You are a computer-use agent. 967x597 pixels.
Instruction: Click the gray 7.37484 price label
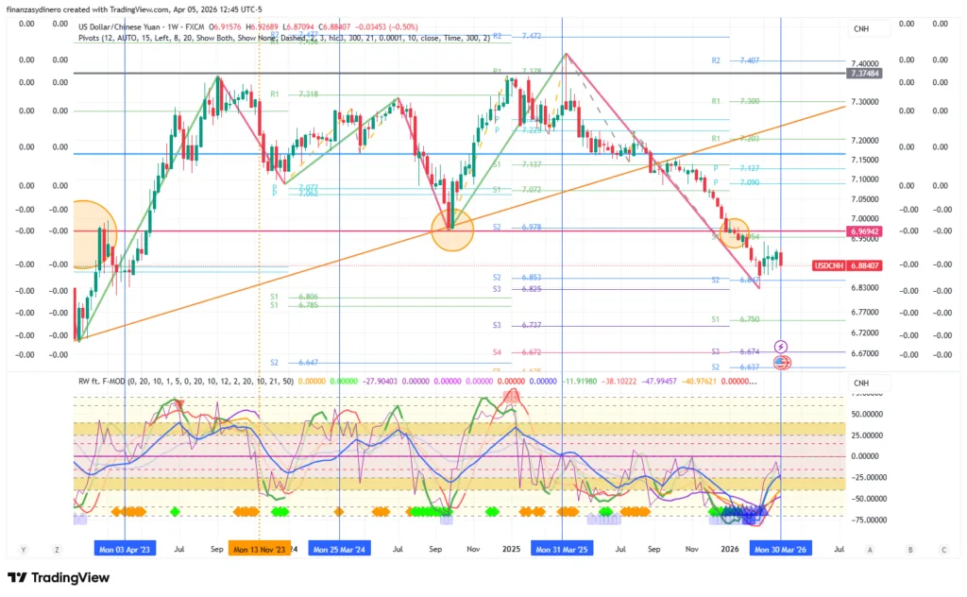(865, 73)
